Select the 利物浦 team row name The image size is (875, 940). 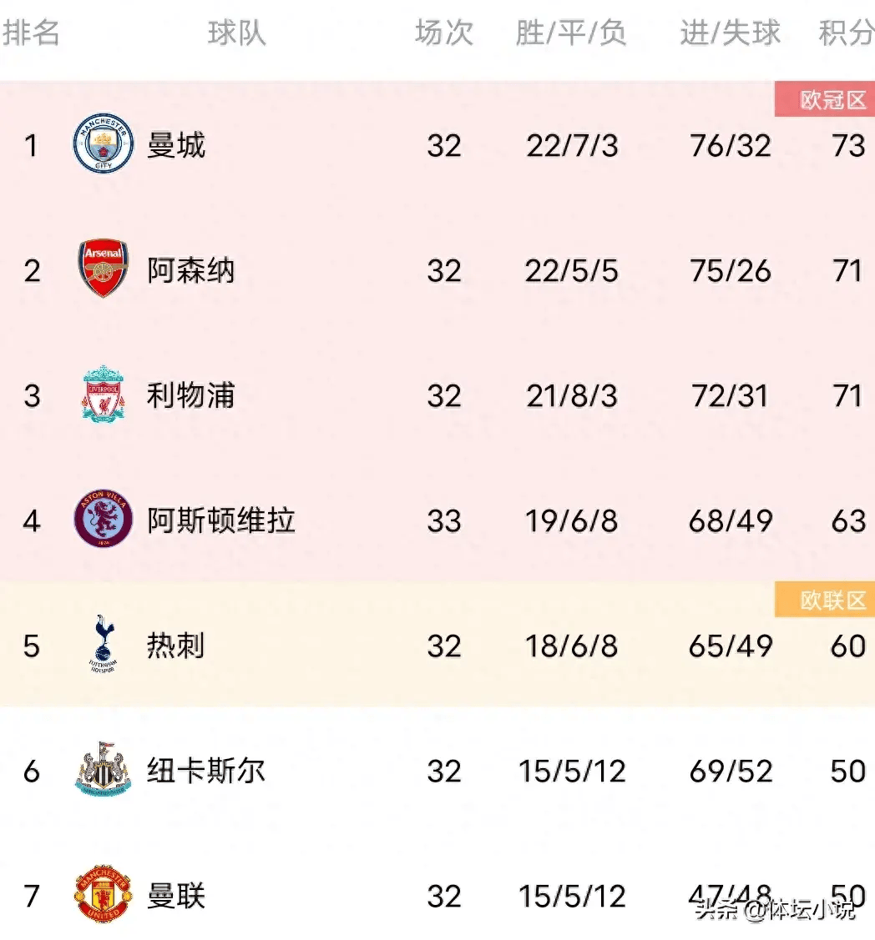(x=191, y=395)
